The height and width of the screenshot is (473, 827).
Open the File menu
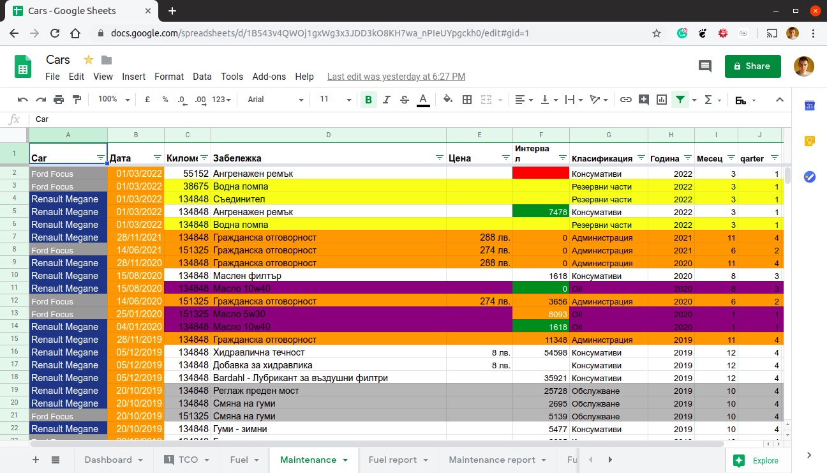pyautogui.click(x=52, y=77)
